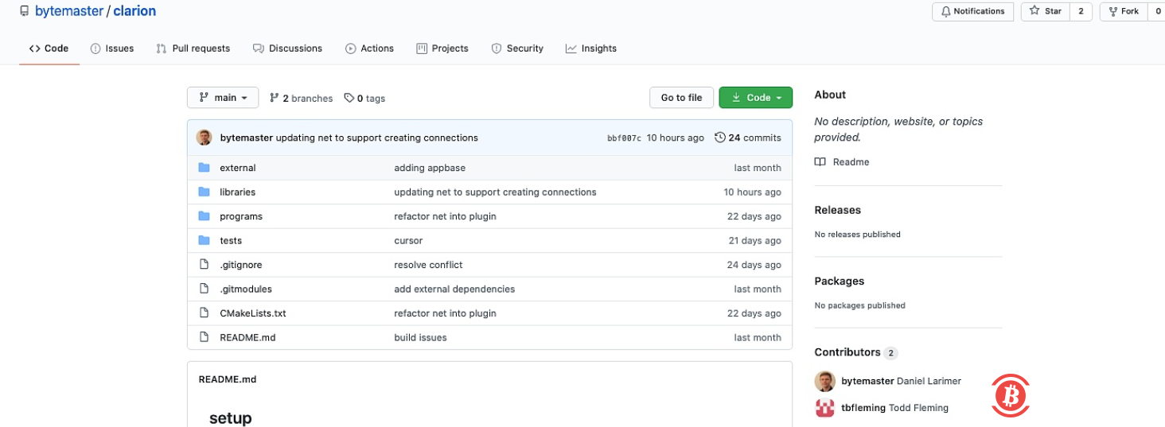Screen dimensions: 1165x427
Task: Click the red Bitcoin logo icon
Action: point(1011,395)
